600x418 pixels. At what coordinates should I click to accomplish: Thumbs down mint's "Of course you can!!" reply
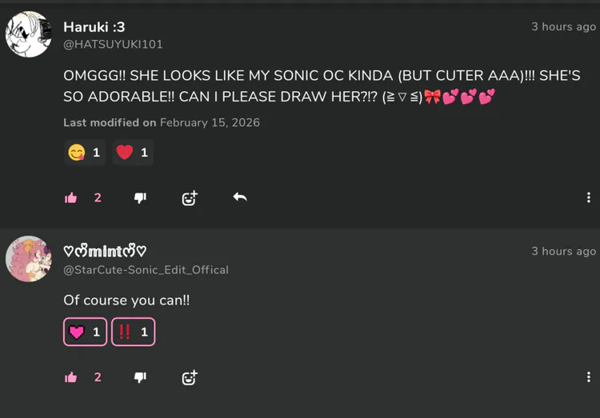(x=140, y=377)
